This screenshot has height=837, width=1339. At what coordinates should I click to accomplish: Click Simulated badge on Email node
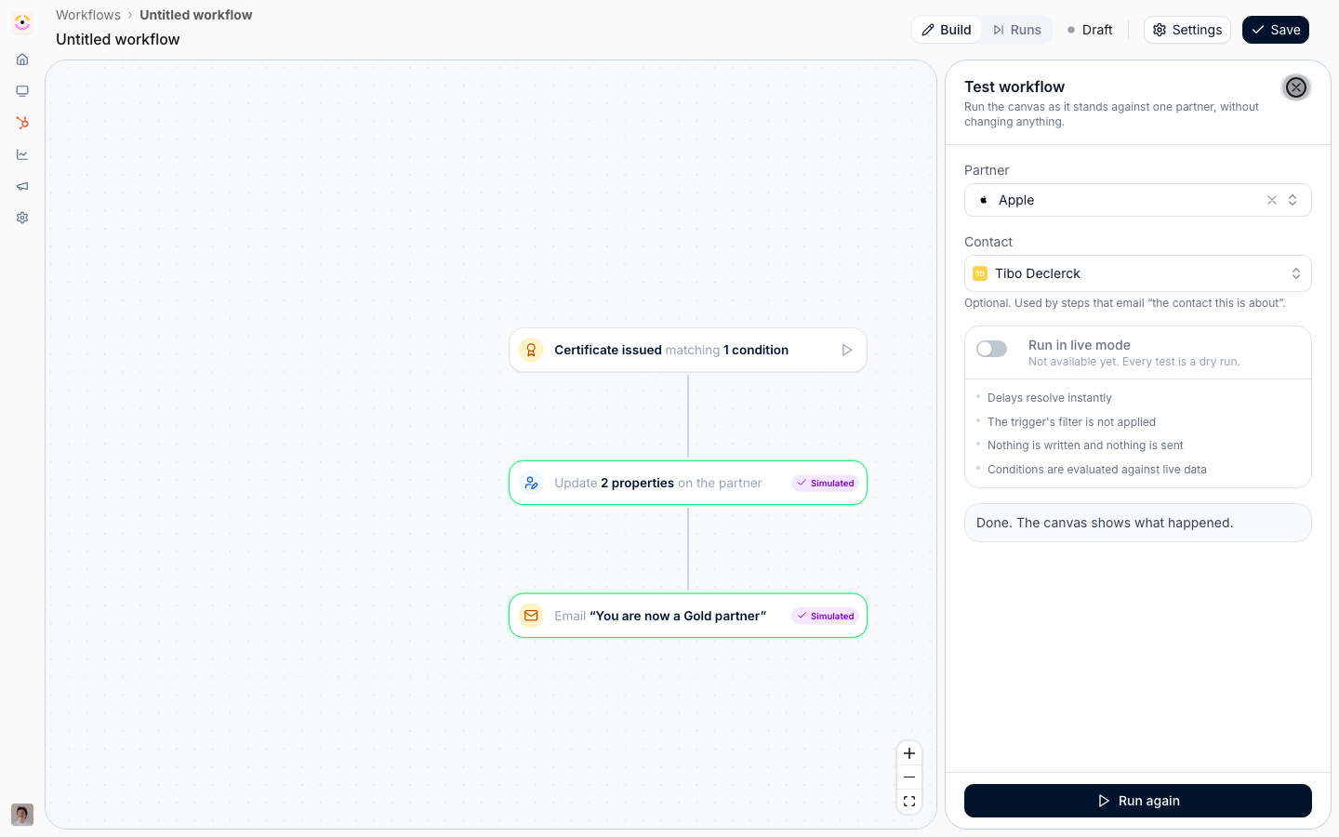tap(825, 616)
